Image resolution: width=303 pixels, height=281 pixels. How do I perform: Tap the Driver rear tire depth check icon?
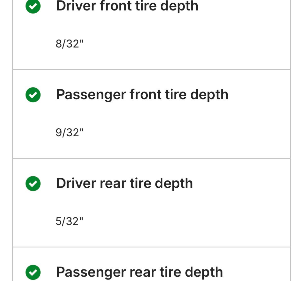33,184
